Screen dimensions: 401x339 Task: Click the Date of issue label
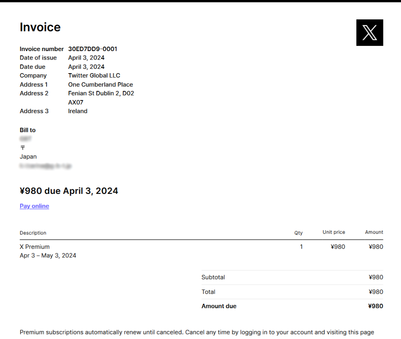[38, 58]
